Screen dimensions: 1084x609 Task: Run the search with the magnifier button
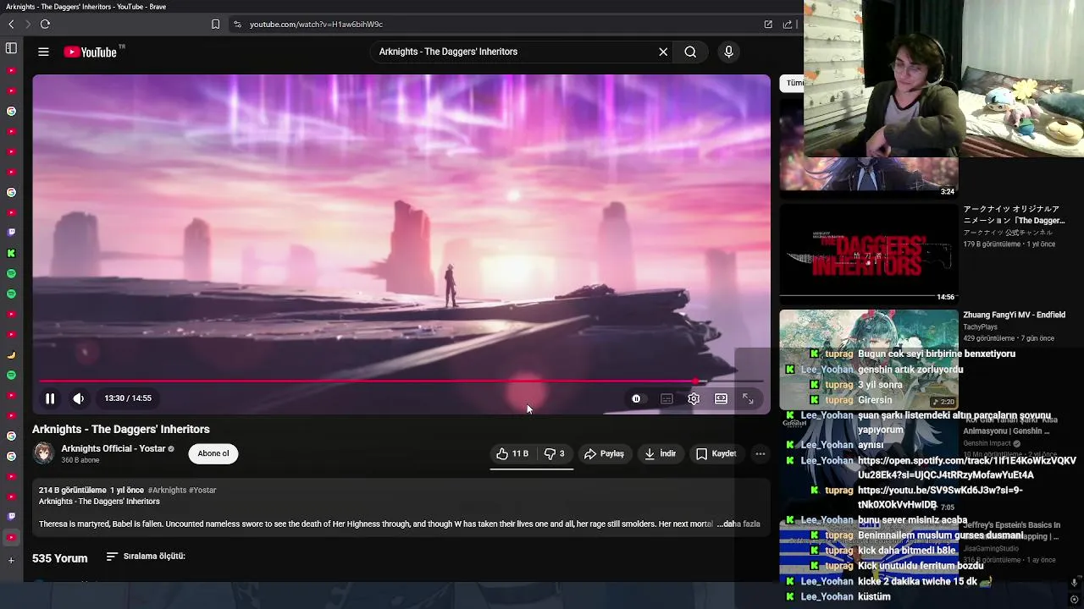[x=690, y=52]
